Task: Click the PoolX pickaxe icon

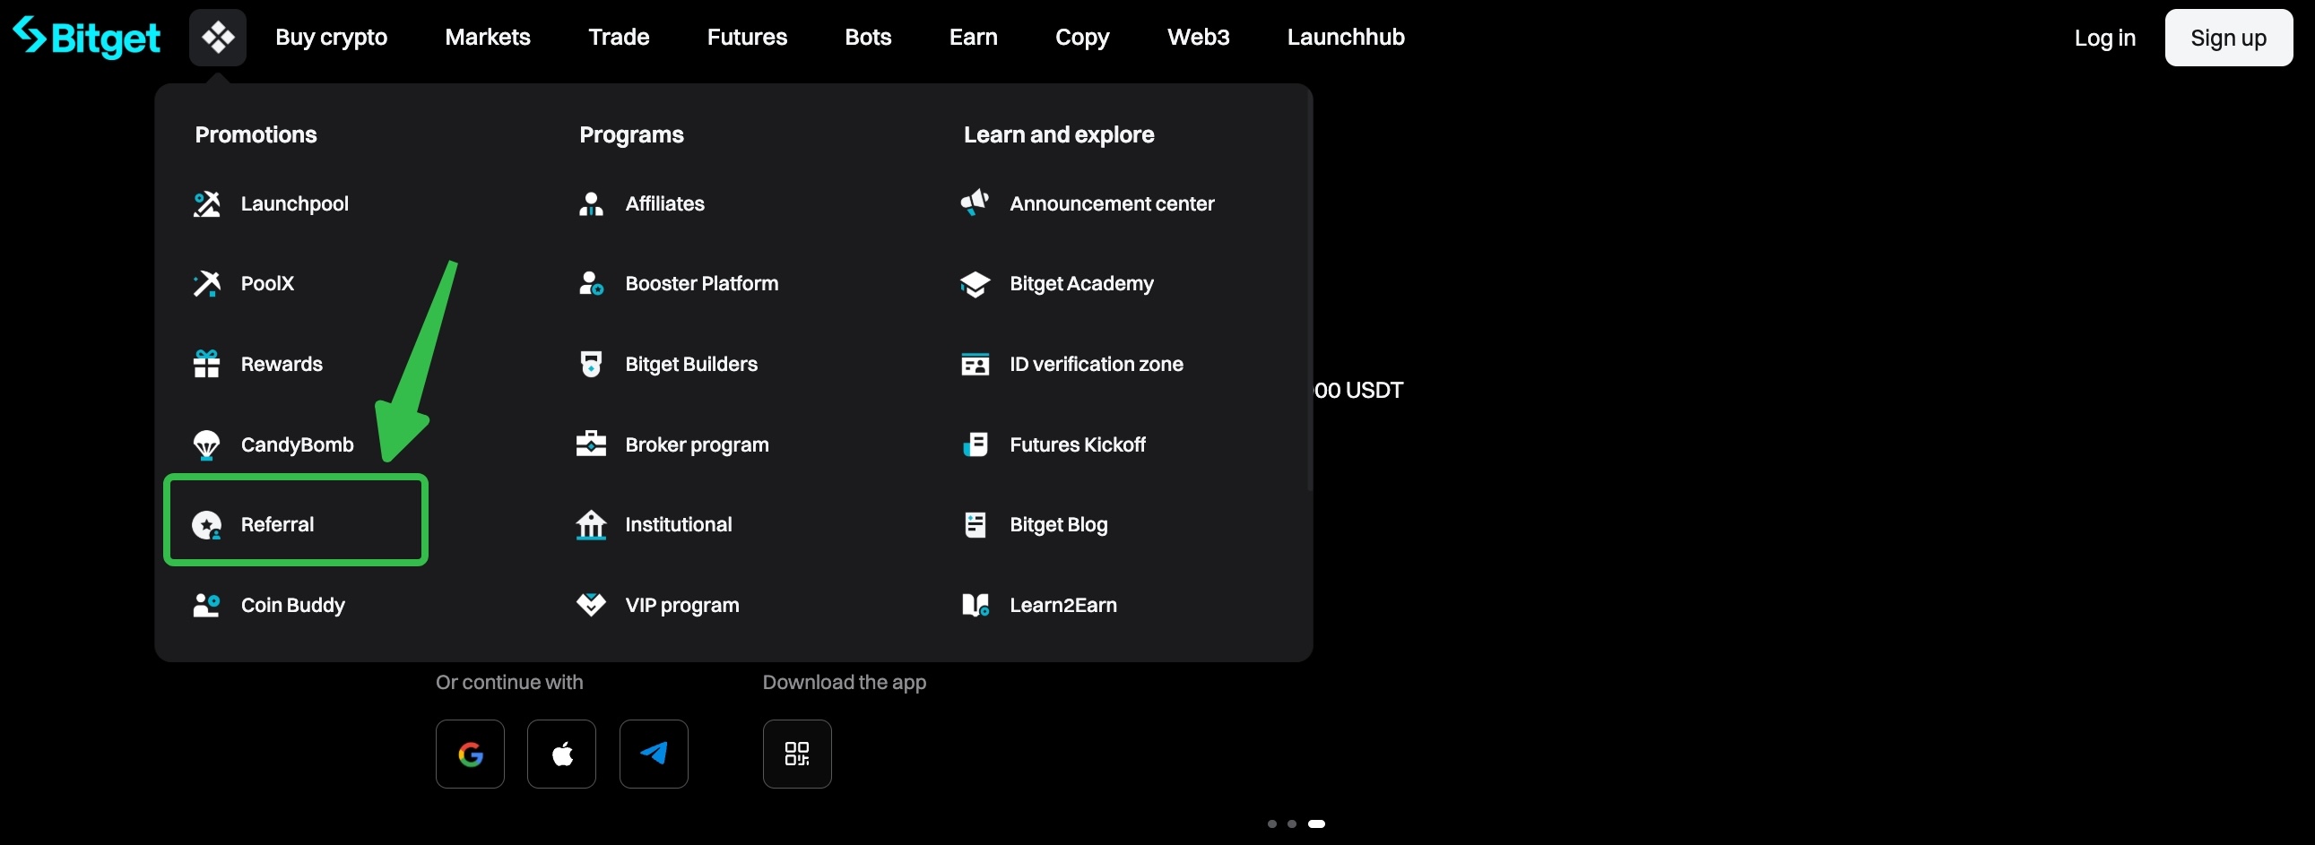Action: pos(207,284)
